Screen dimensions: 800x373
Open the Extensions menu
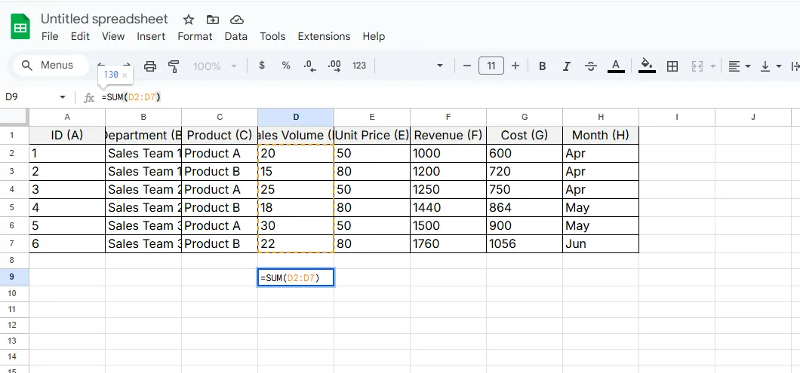coord(324,36)
